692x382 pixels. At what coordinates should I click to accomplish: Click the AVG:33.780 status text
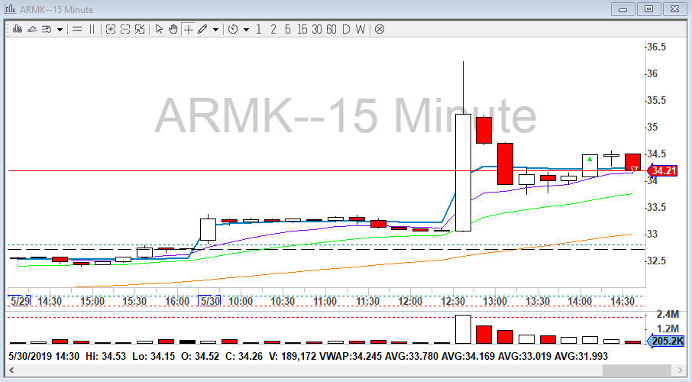pos(412,356)
